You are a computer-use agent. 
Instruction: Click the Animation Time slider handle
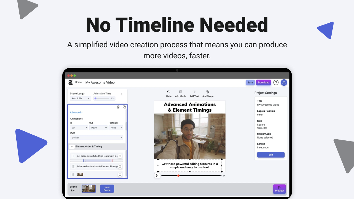tap(95, 98)
